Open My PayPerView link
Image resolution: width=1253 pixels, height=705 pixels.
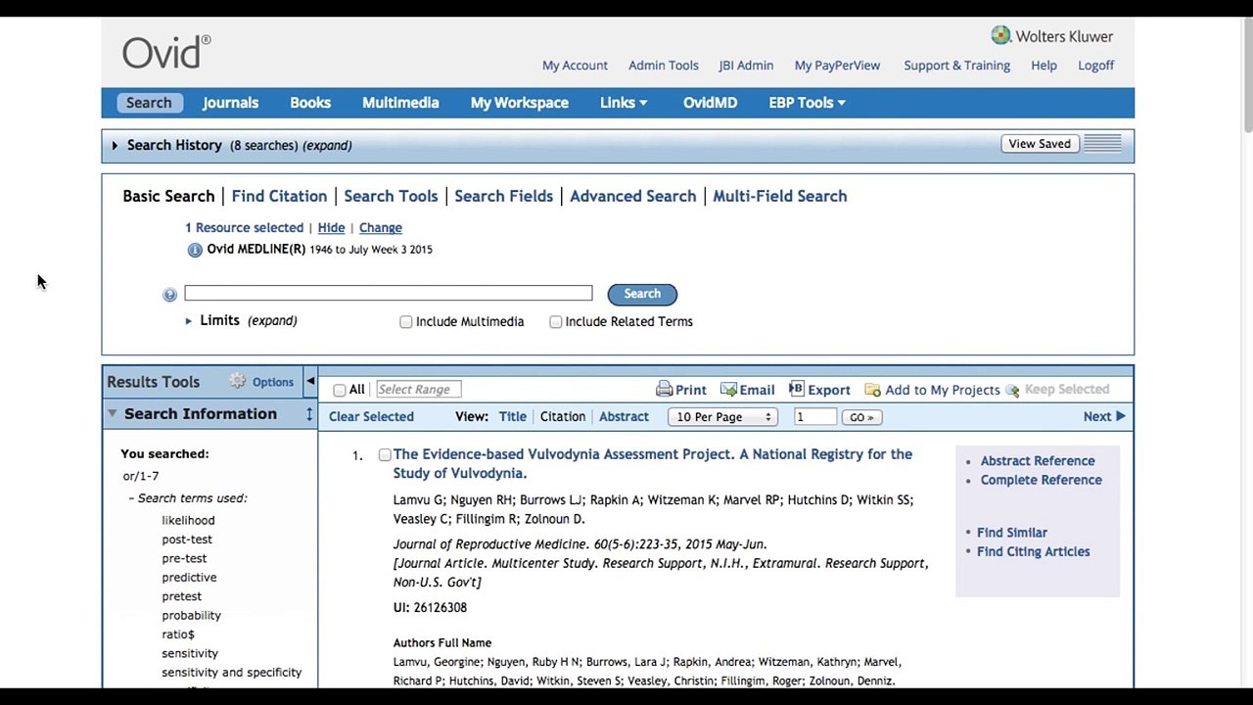click(837, 66)
